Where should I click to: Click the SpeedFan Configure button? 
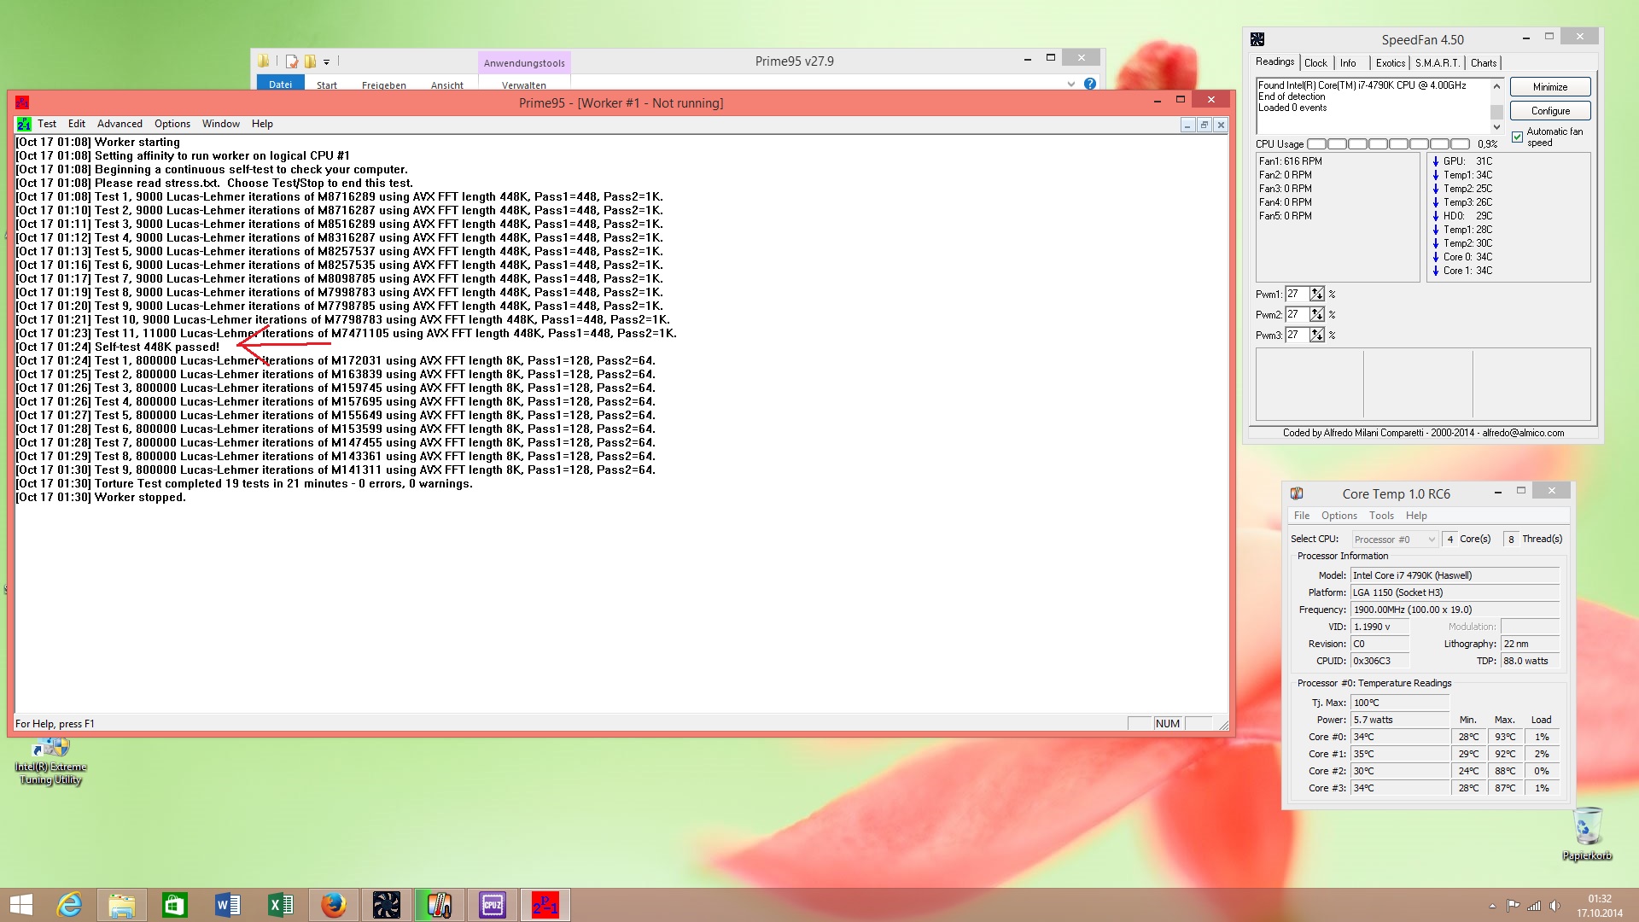[x=1549, y=111]
